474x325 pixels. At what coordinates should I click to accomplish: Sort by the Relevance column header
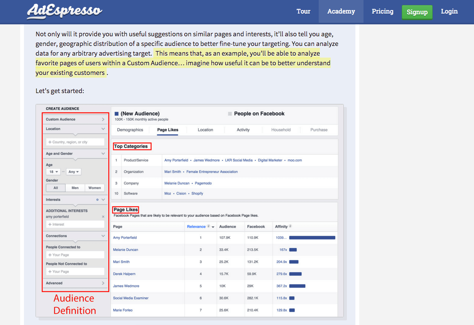pyautogui.click(x=196, y=227)
